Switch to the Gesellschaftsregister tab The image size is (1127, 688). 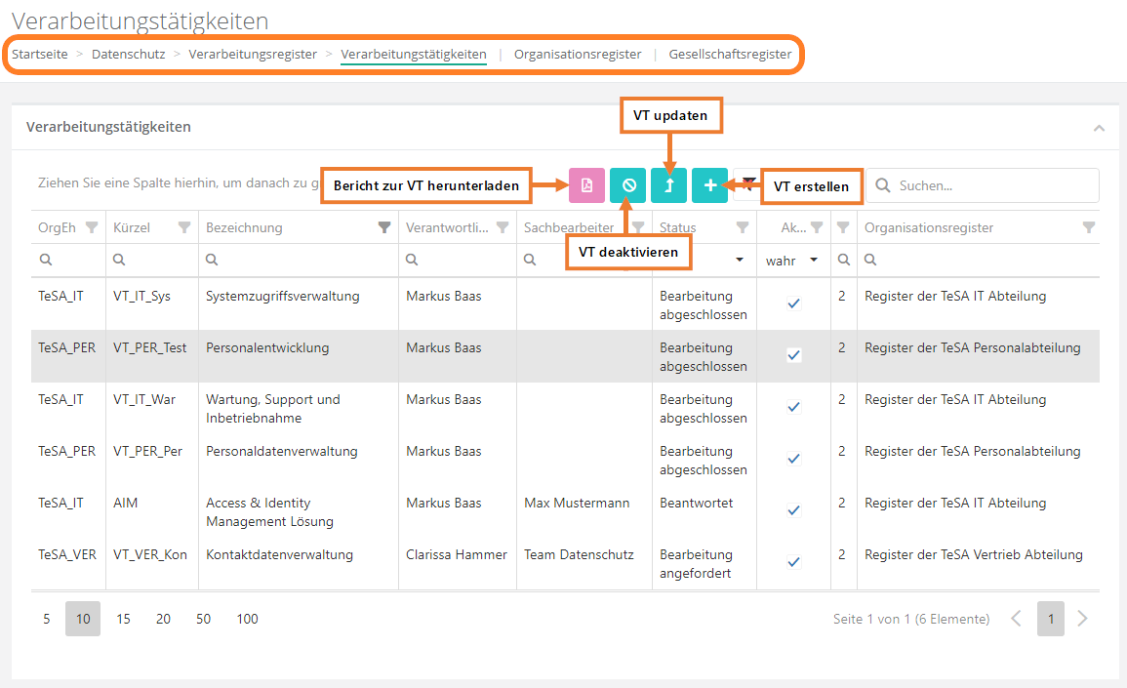730,55
